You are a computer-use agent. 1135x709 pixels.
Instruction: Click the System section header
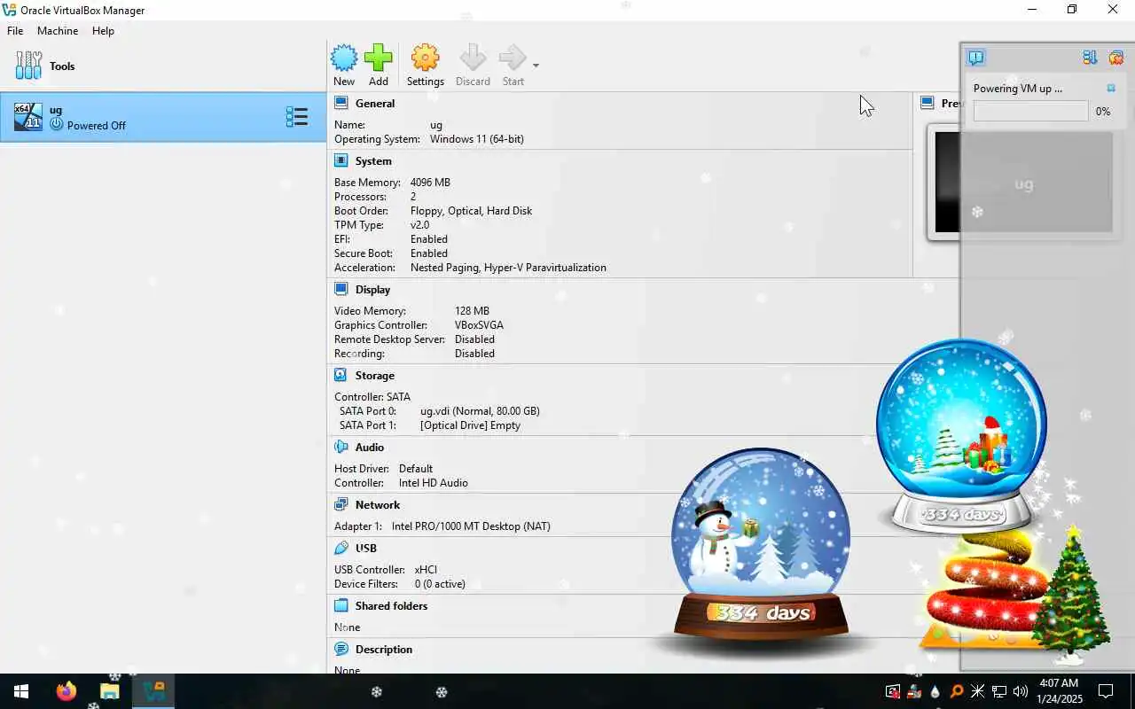point(373,161)
